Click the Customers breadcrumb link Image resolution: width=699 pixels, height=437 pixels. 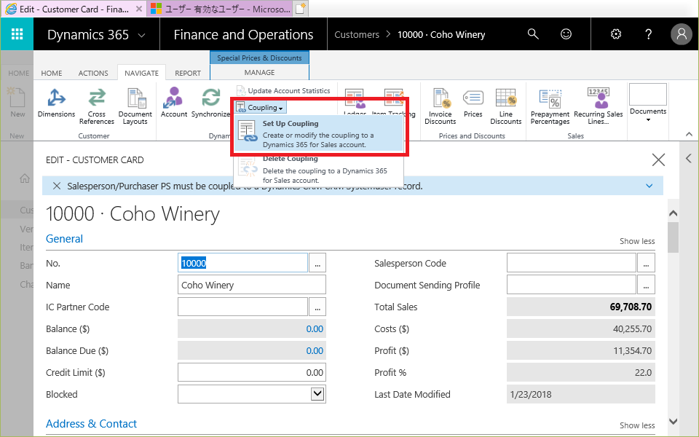357,34
